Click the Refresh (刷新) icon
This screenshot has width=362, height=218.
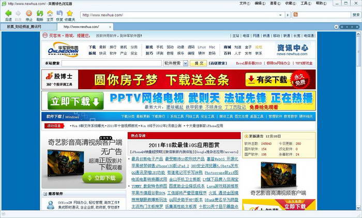tap(40, 13)
